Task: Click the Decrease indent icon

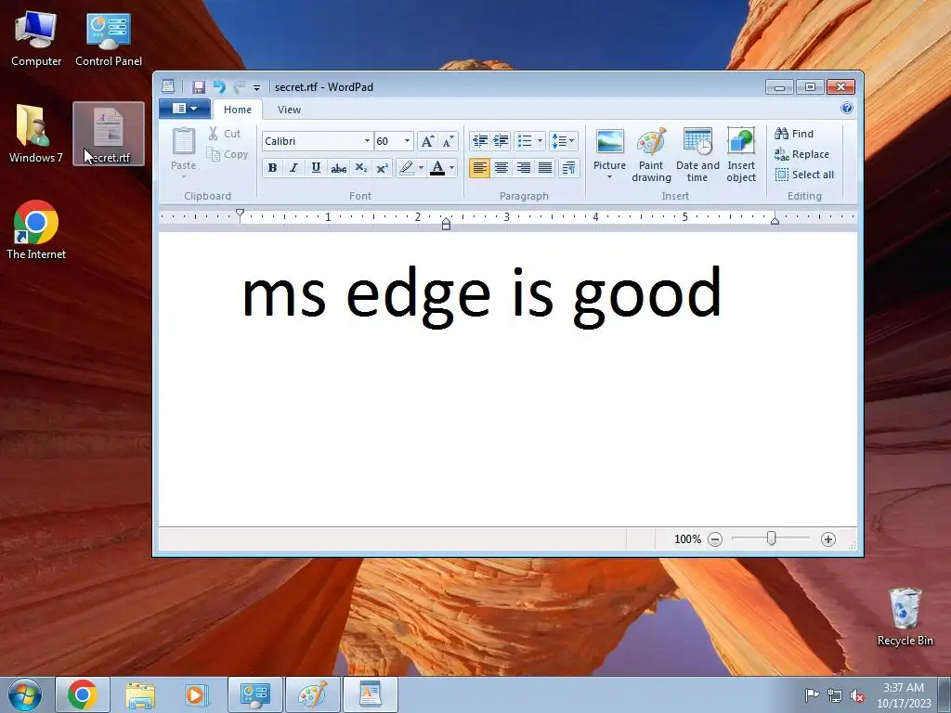Action: pyautogui.click(x=480, y=141)
